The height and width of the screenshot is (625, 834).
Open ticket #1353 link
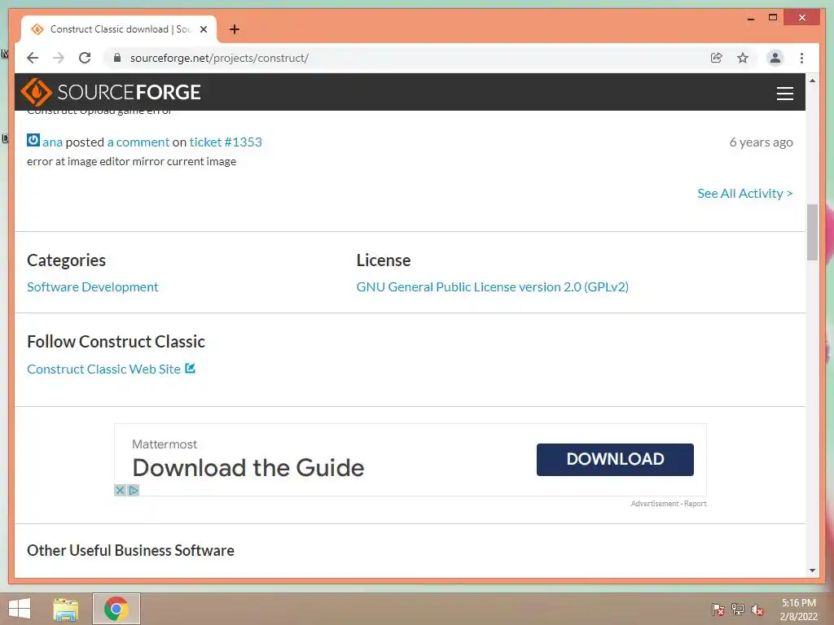226,142
